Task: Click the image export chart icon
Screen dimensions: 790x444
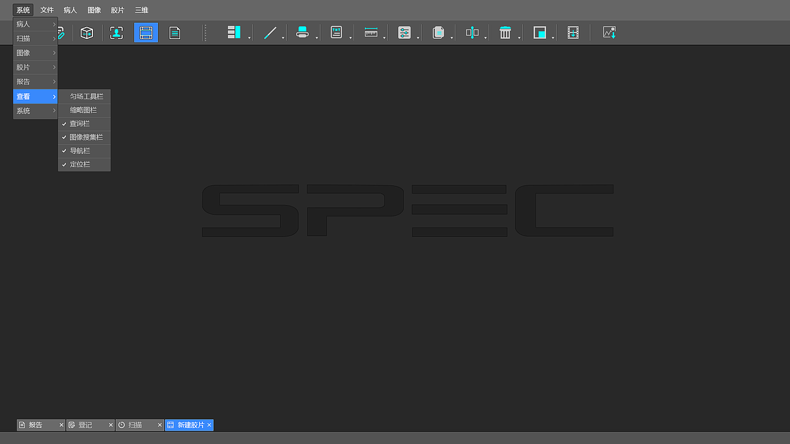Action: 609,33
